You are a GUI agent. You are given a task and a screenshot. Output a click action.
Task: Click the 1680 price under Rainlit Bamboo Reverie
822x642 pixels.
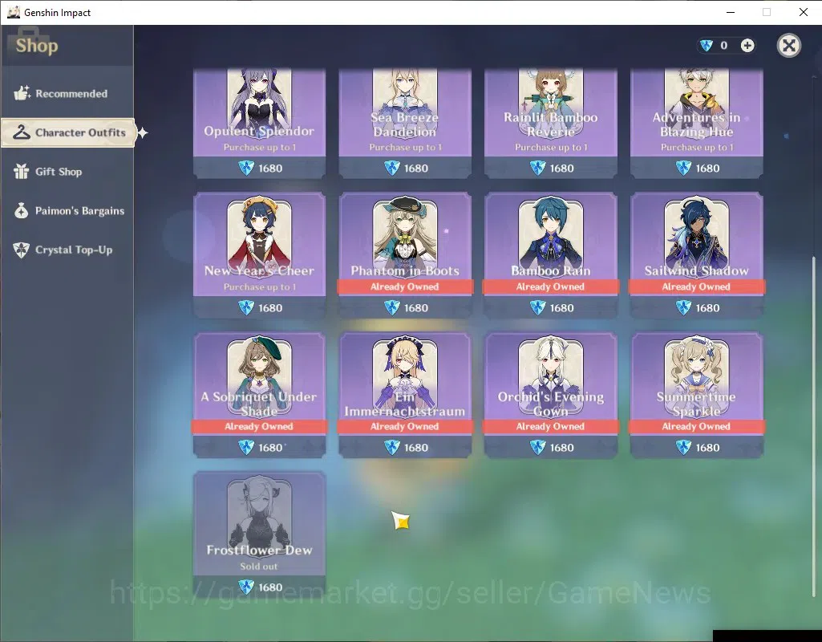562,169
